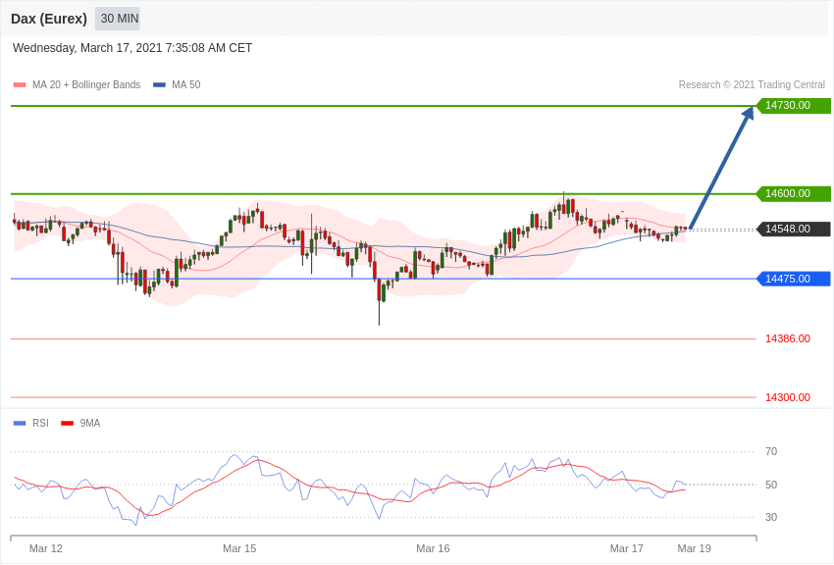The height and width of the screenshot is (565, 834).
Task: Click the Dax (Eurex) chart title
Action: [49, 19]
